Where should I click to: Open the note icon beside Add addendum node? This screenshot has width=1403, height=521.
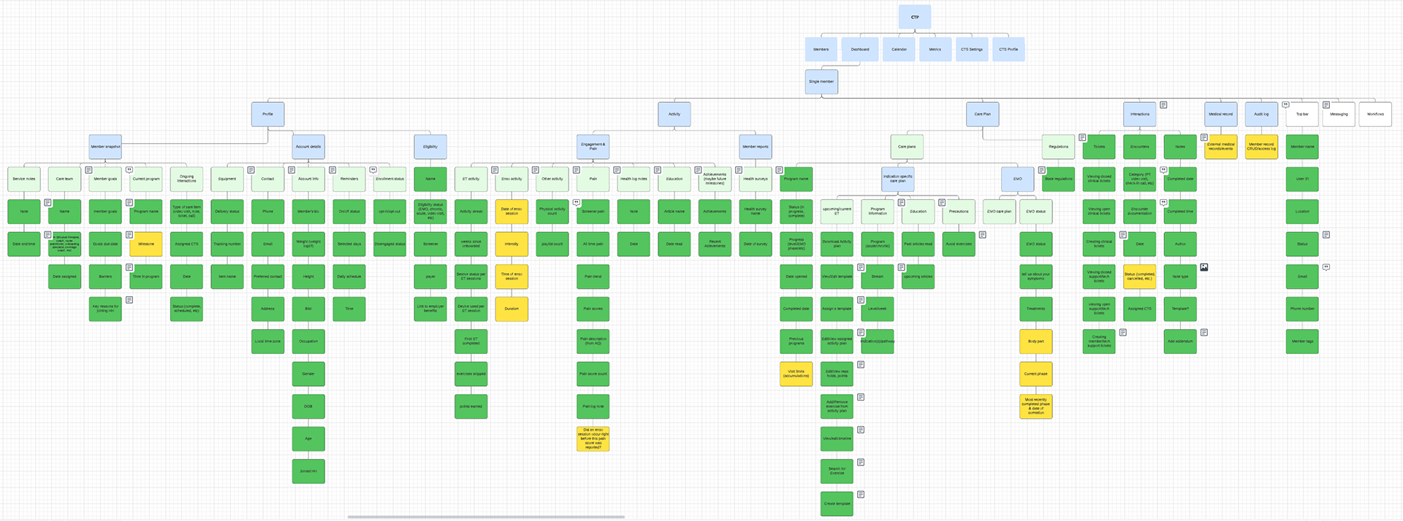click(x=1204, y=332)
